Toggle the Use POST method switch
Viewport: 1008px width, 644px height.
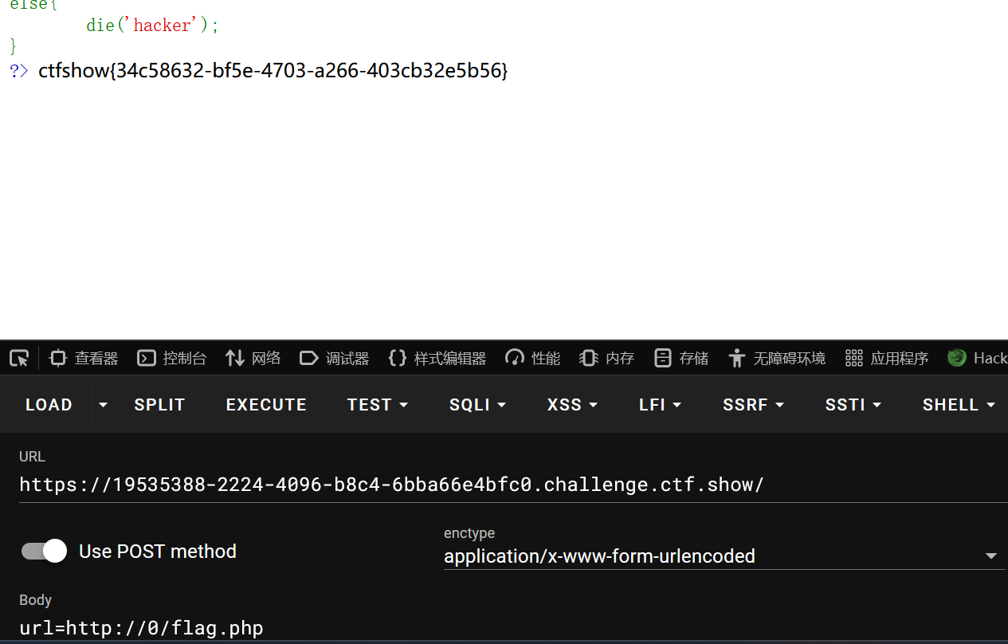point(45,551)
